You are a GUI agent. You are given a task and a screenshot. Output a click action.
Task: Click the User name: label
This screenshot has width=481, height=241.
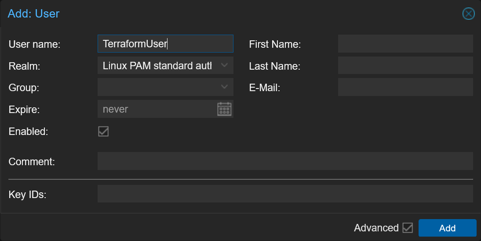[34, 44]
